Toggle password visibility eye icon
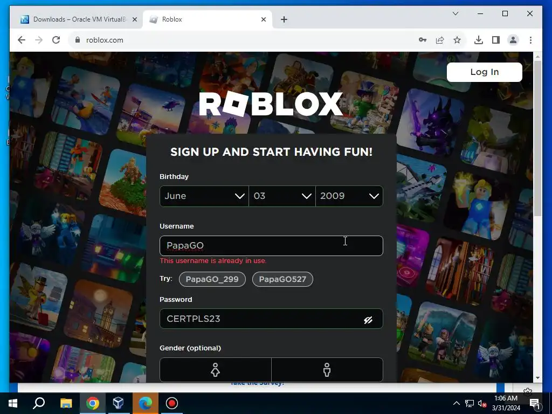 click(368, 320)
